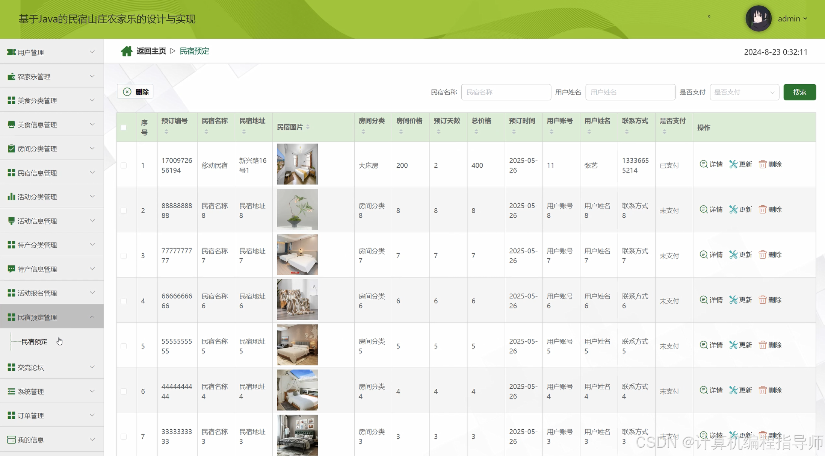Image resolution: width=825 pixels, height=456 pixels.
Task: Click the 活动分类管理 bar chart icon
Action: point(11,197)
